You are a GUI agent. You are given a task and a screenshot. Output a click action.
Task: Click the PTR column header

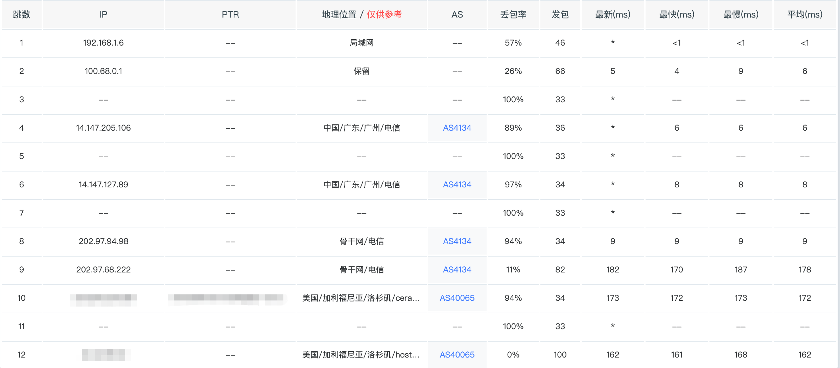click(x=230, y=15)
